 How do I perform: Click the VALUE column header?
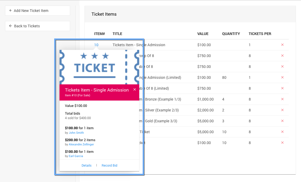click(x=203, y=34)
